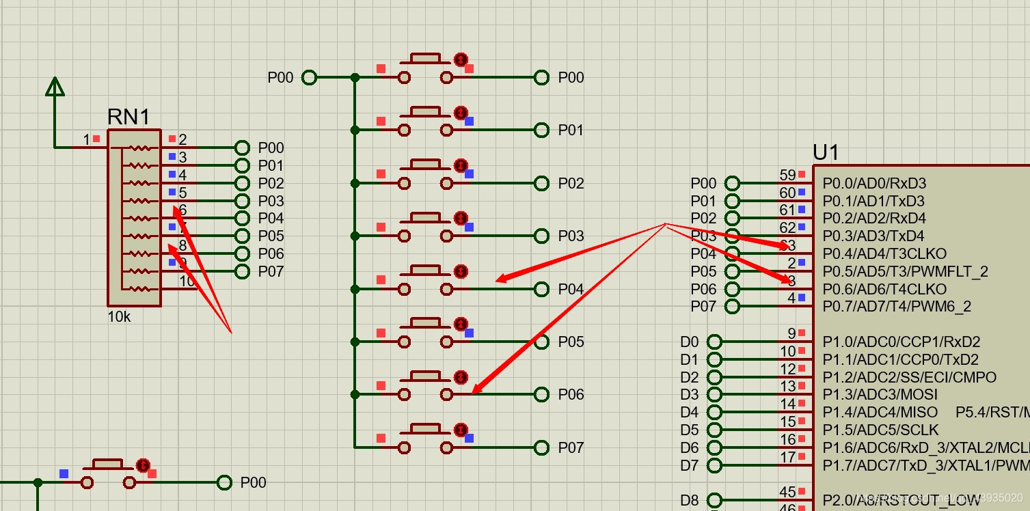1030x511 pixels.
Task: Toggle the latch dot on the P05 row button
Action: 461,324
